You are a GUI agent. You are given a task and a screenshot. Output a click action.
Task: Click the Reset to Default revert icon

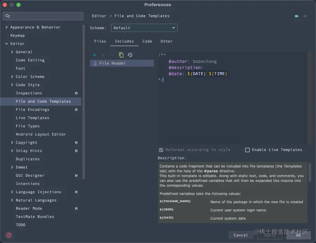[x=130, y=55]
